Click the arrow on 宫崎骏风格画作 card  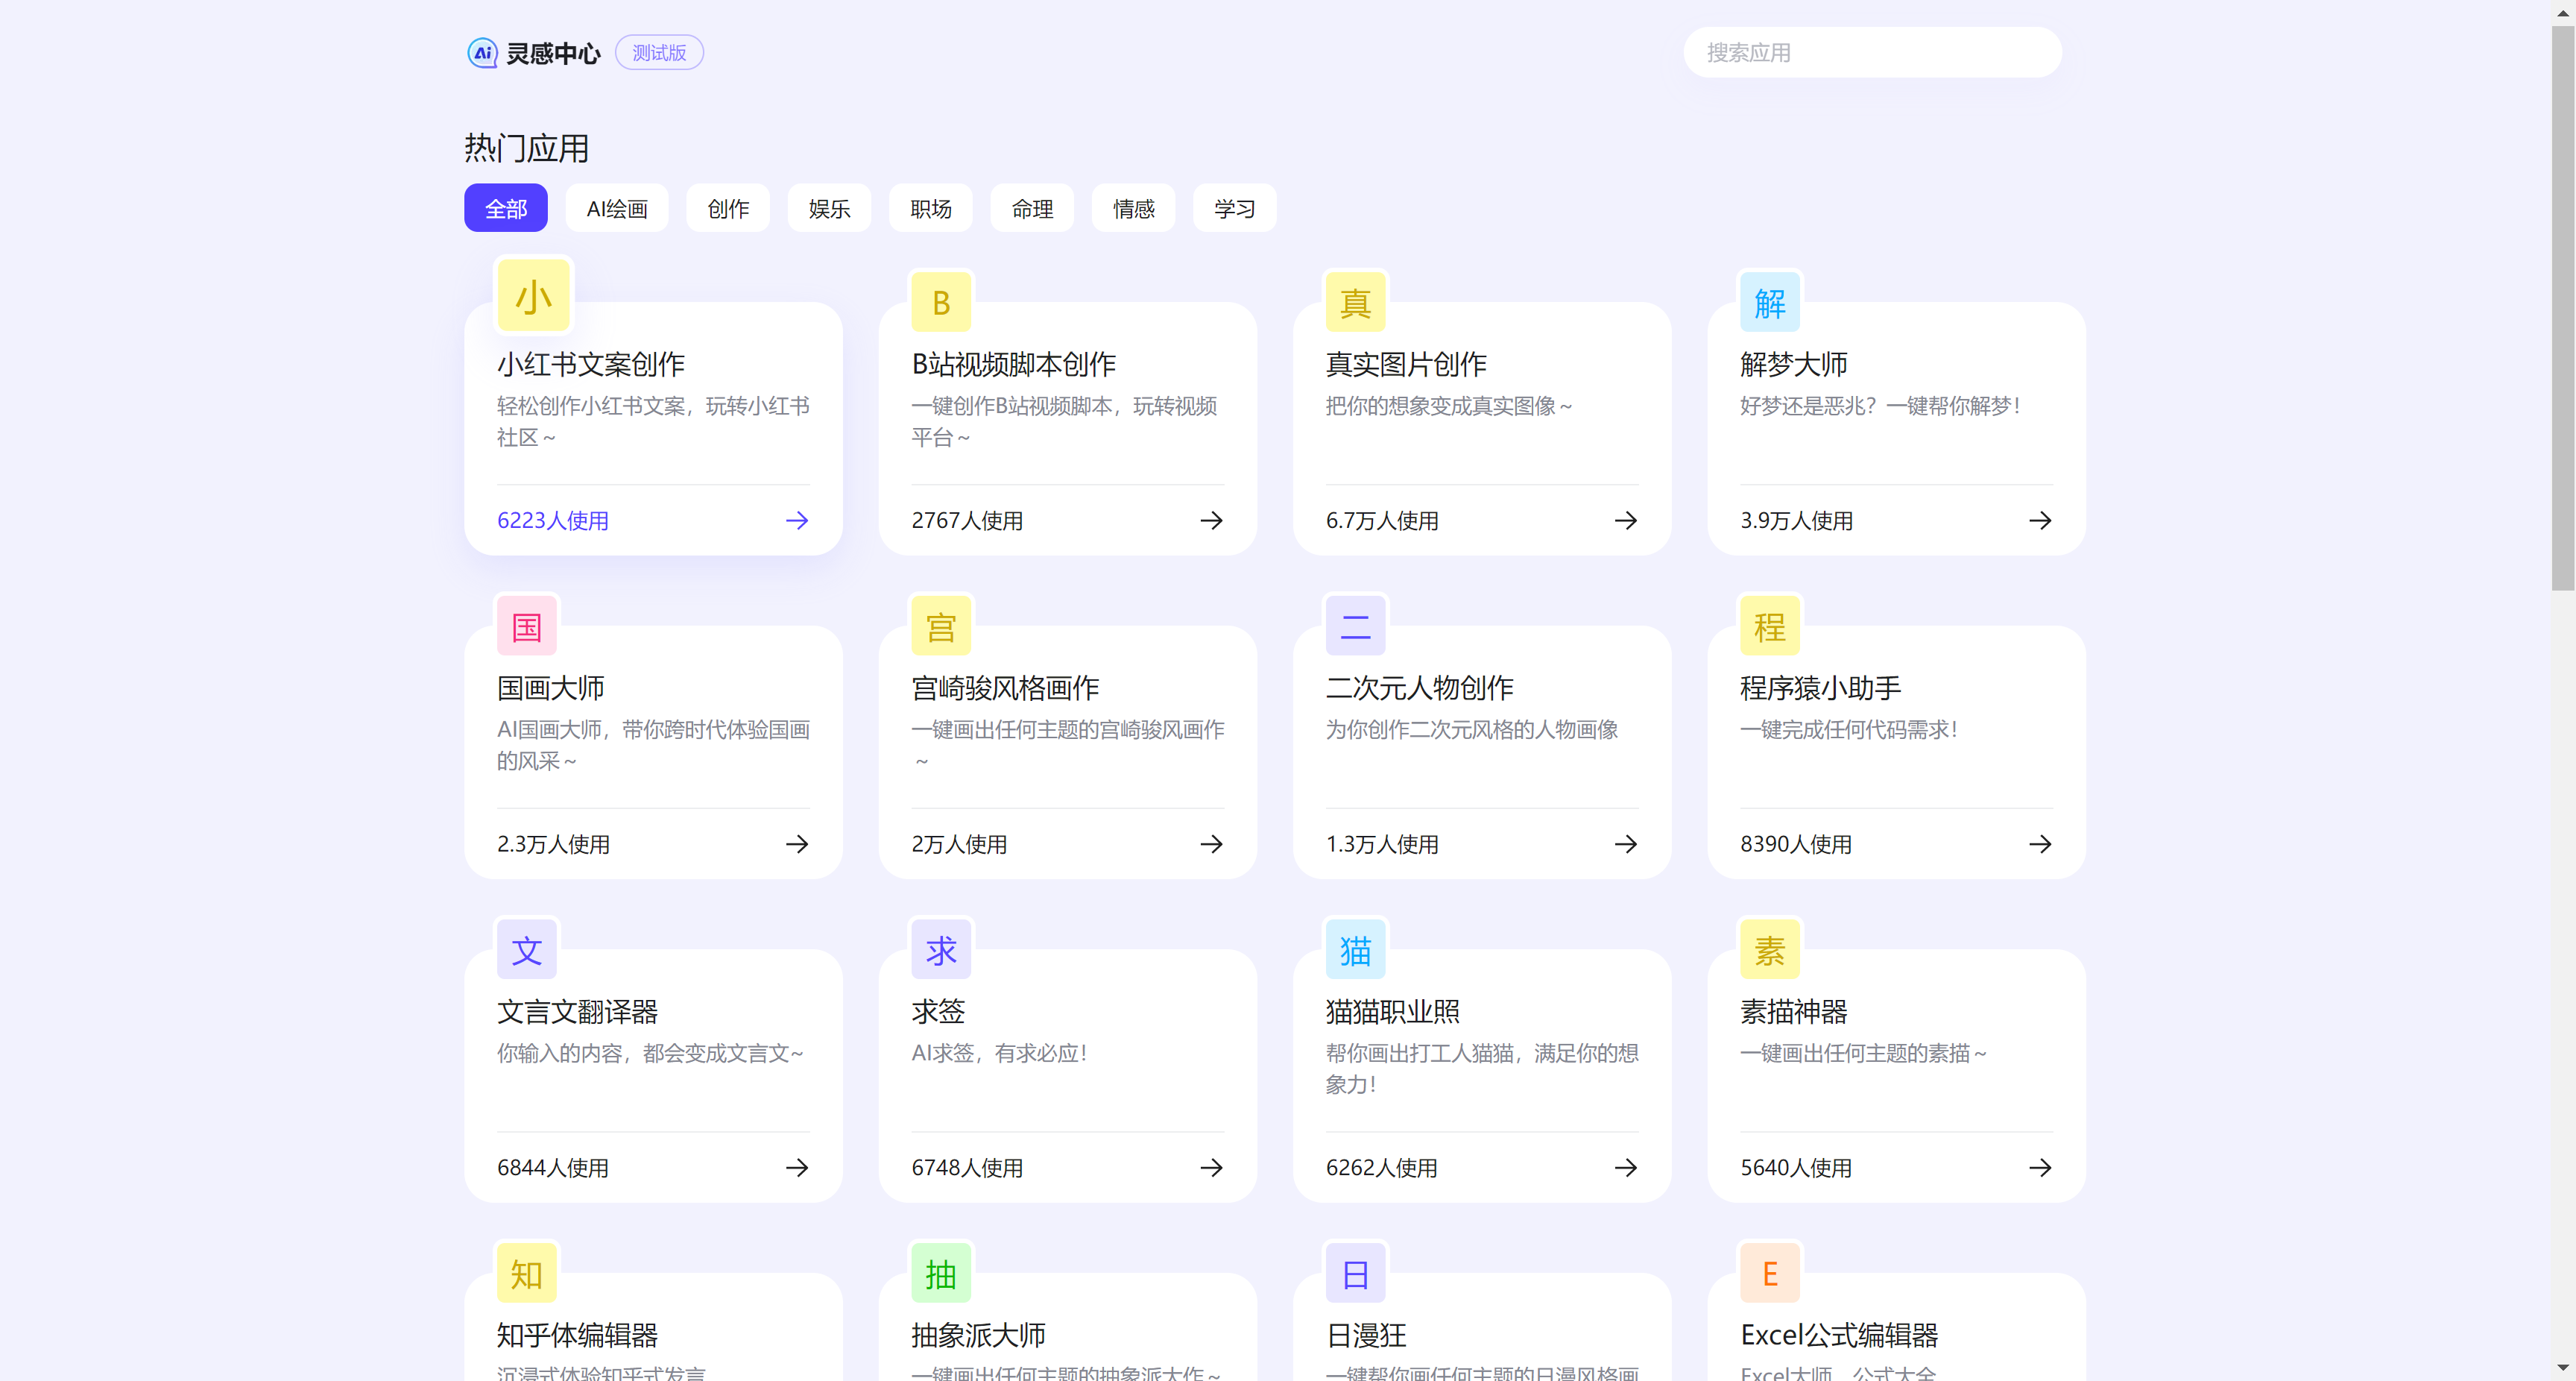pyautogui.click(x=1211, y=843)
